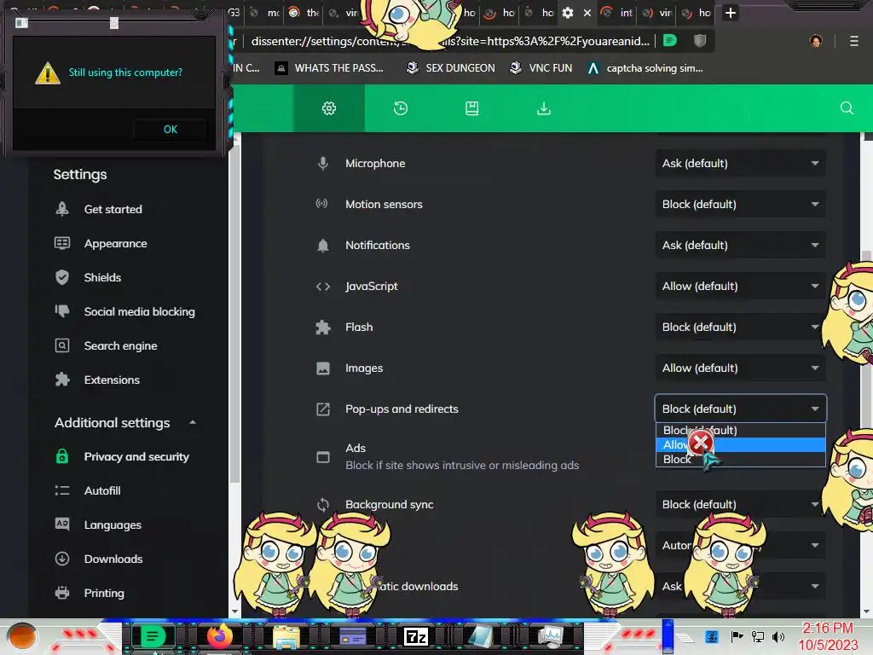Open Downloads settings in sidebar
This screenshot has width=873, height=655.
[x=113, y=559]
